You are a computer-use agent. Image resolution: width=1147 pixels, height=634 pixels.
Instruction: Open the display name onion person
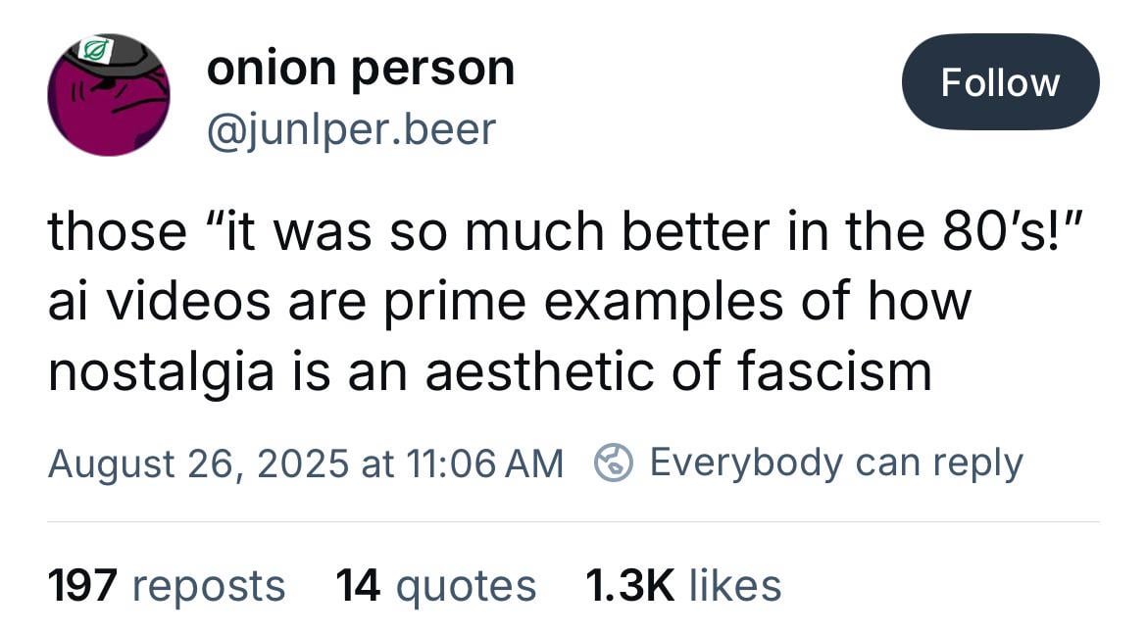pos(361,70)
